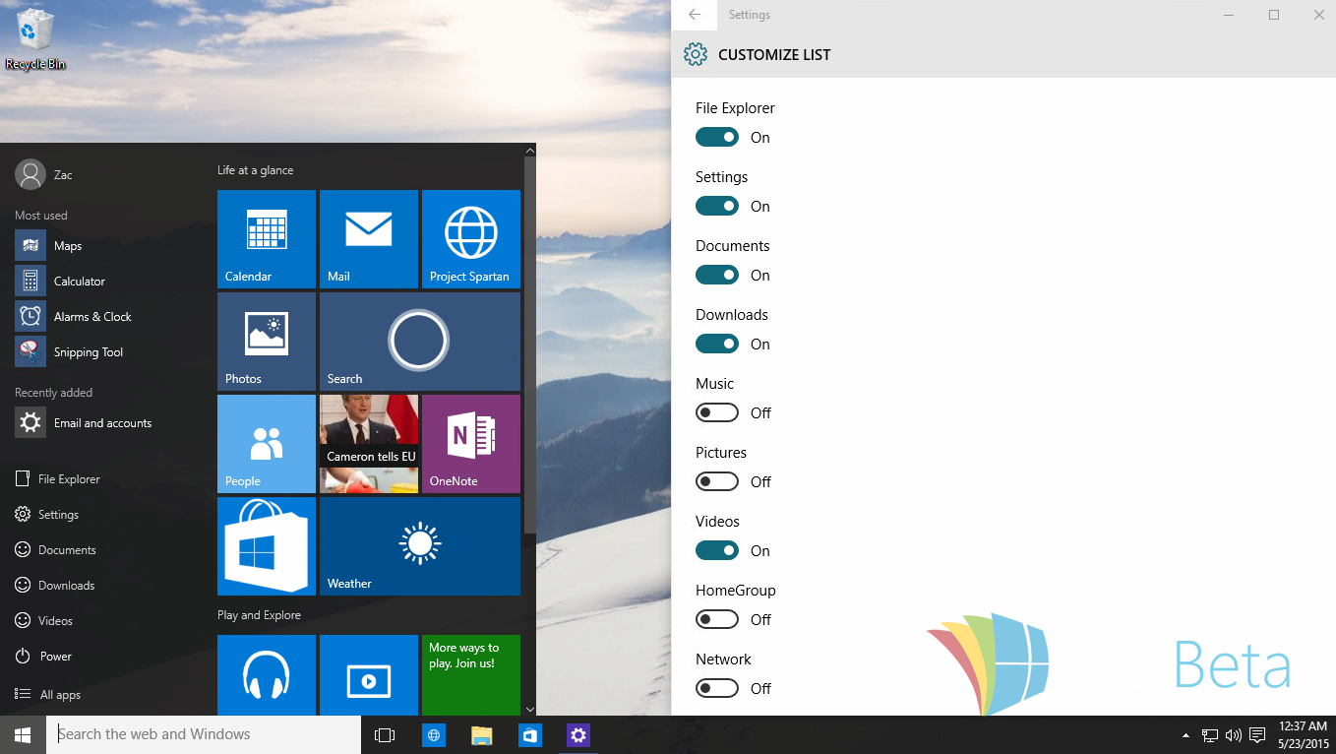Disable the Documents toggle
Viewport: 1336px width, 754px height.
(x=717, y=275)
